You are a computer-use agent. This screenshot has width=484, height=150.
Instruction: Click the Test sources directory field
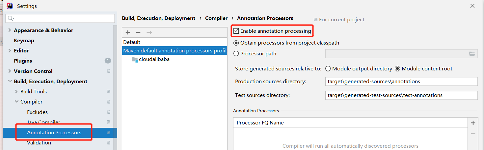tap(401, 95)
